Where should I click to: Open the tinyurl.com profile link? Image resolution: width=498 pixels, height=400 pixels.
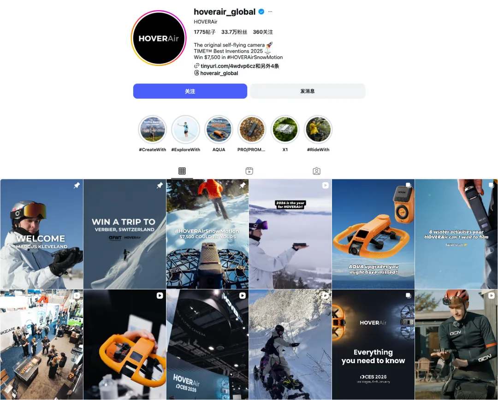pos(237,66)
